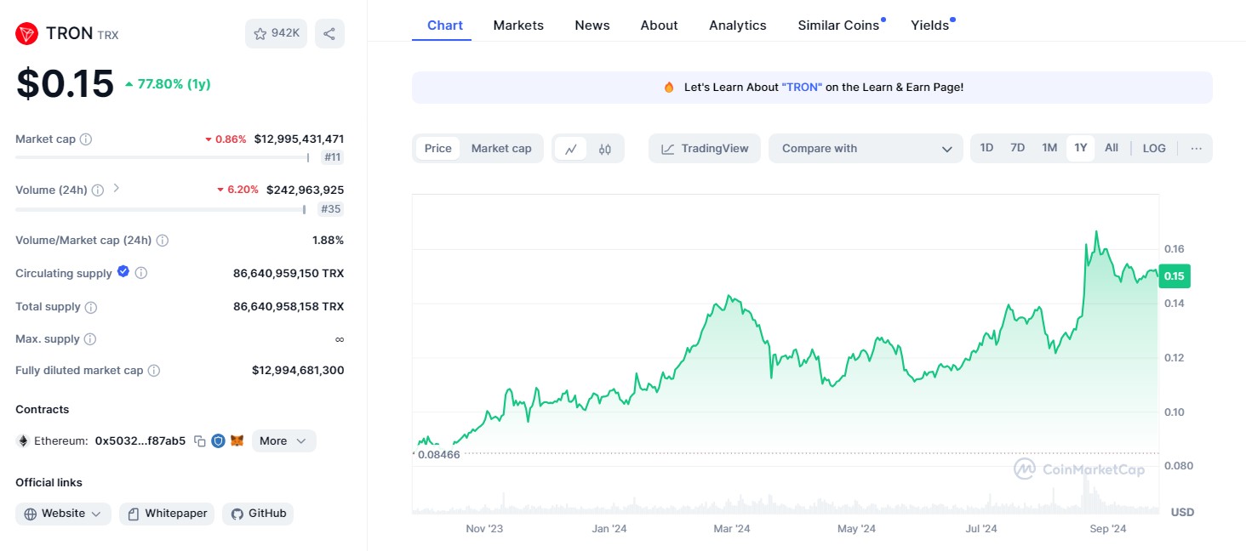Expand Volume (24h) chevron arrow
Image resolution: width=1246 pixels, height=551 pixels.
tap(117, 189)
